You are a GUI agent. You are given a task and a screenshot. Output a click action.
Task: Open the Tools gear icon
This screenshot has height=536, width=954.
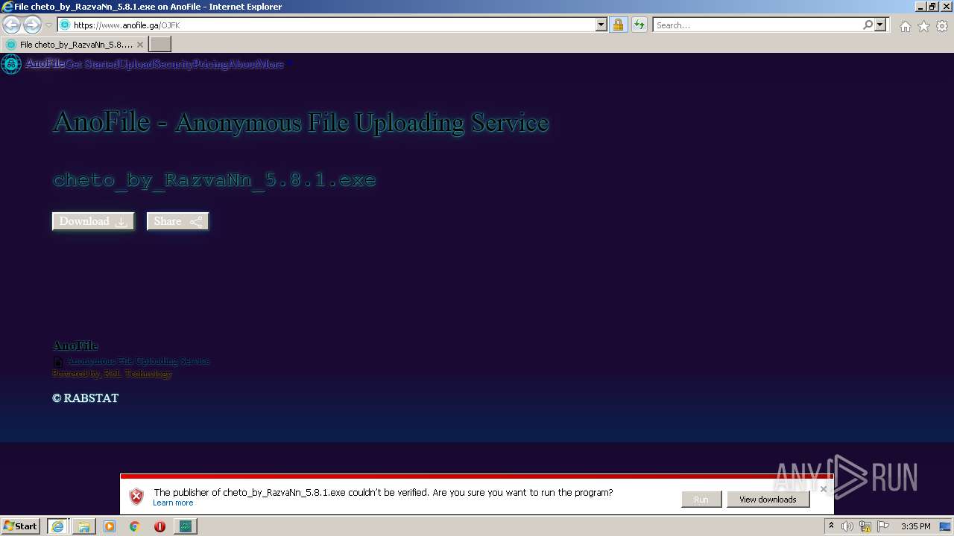click(942, 26)
